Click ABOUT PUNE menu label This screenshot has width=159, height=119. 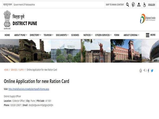tap(20, 35)
